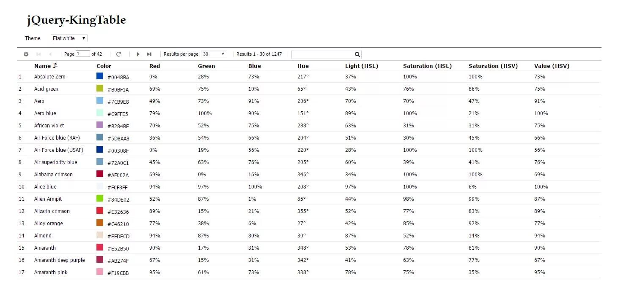Screen dimensions: 629x291
Task: Sort by the Hue column header
Action: [x=303, y=66]
